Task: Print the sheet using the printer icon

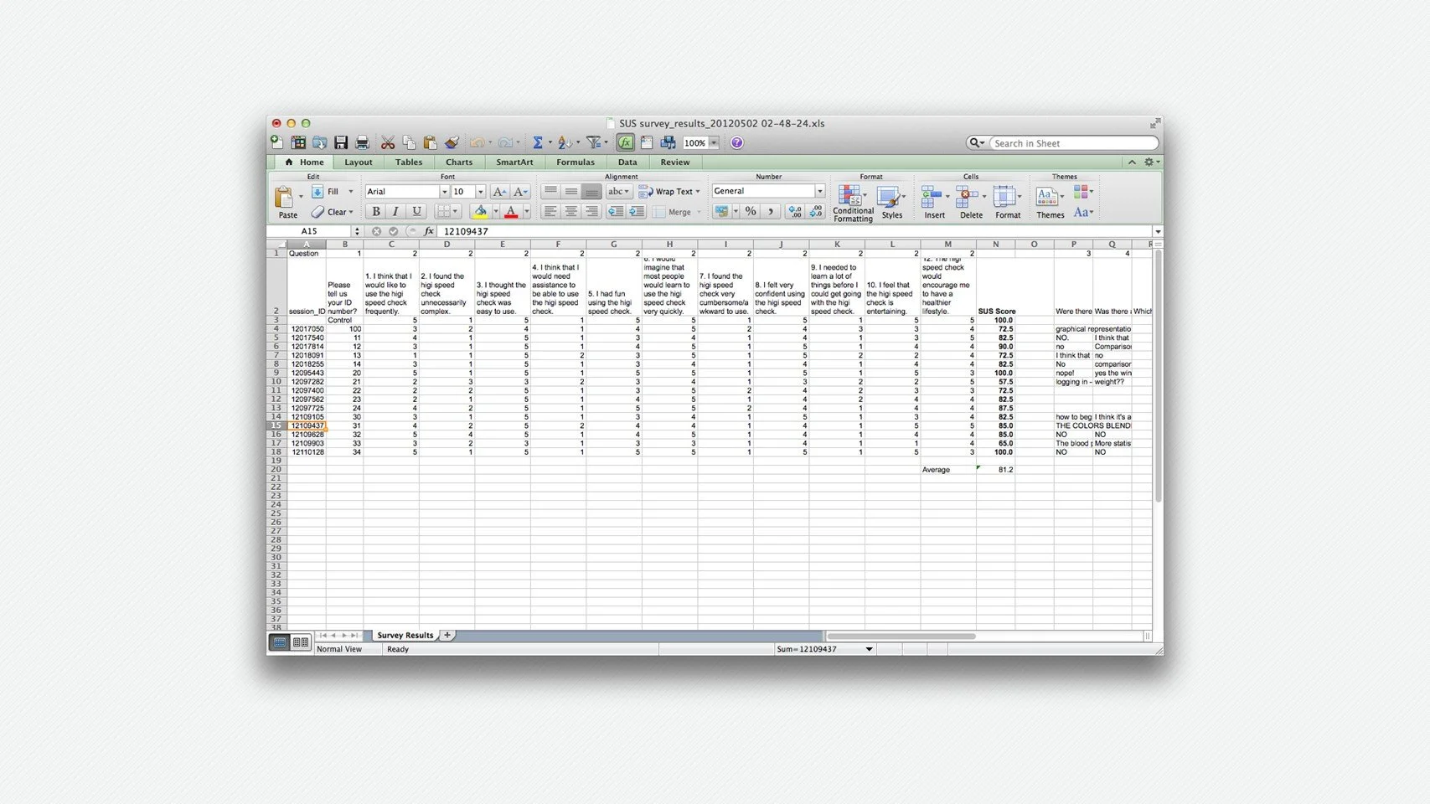Action: [x=362, y=142]
